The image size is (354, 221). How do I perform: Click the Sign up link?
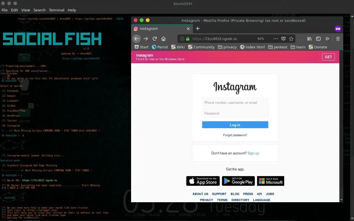pos(253,153)
